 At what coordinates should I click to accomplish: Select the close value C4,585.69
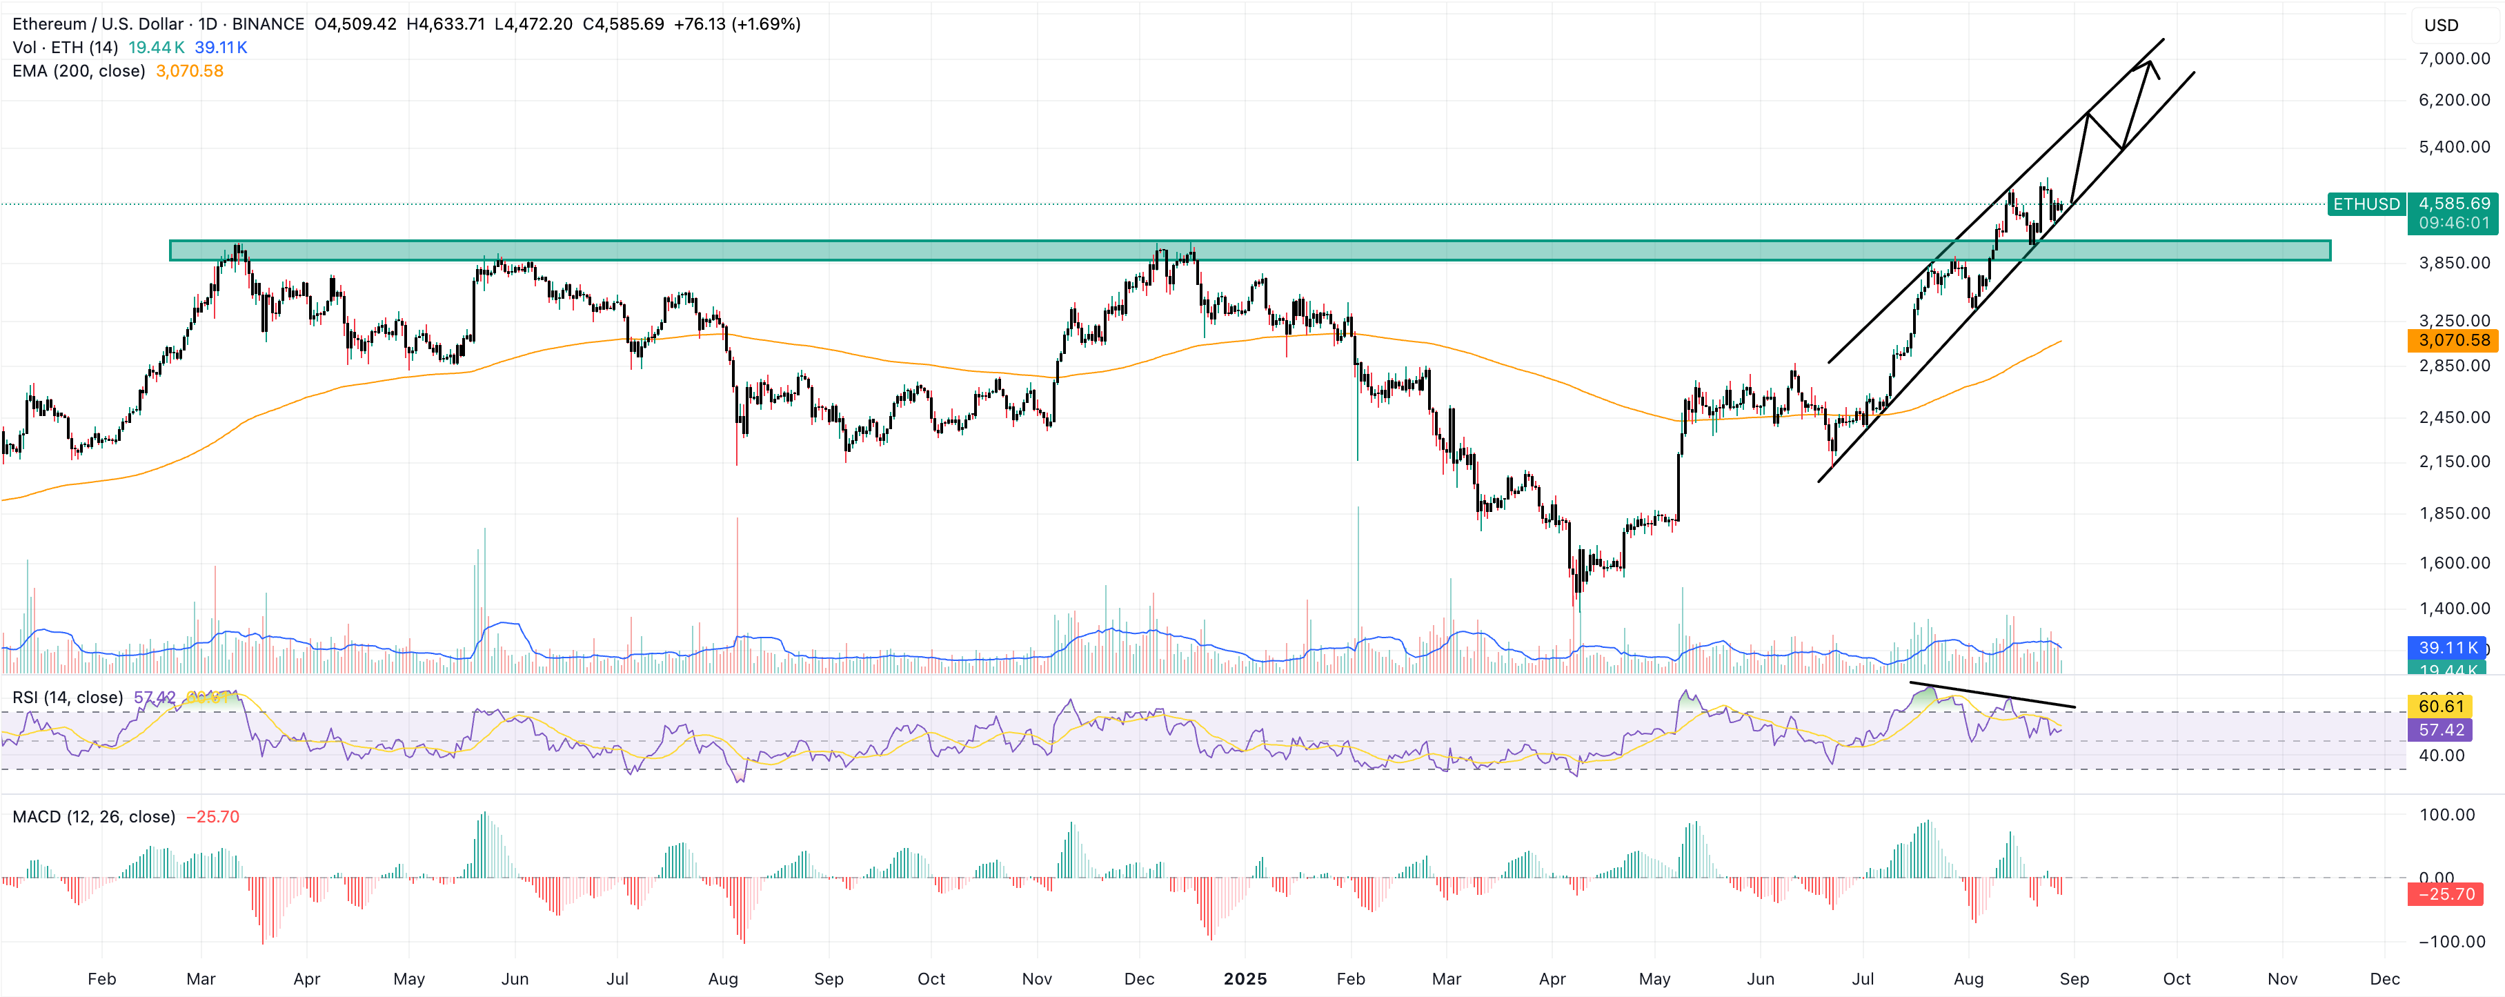coord(622,23)
